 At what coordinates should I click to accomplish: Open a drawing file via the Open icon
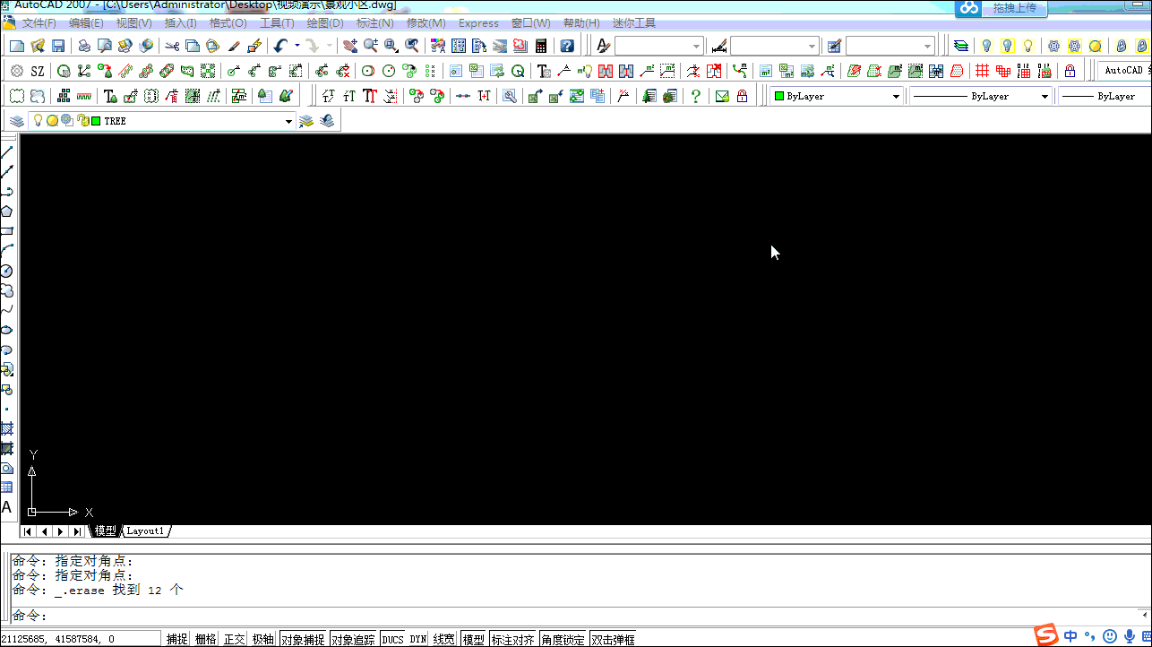coord(38,46)
